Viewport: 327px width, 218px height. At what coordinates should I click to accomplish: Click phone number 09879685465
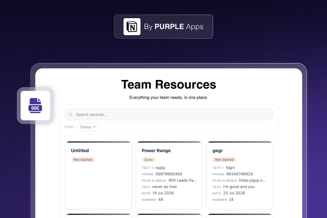[x=169, y=174]
